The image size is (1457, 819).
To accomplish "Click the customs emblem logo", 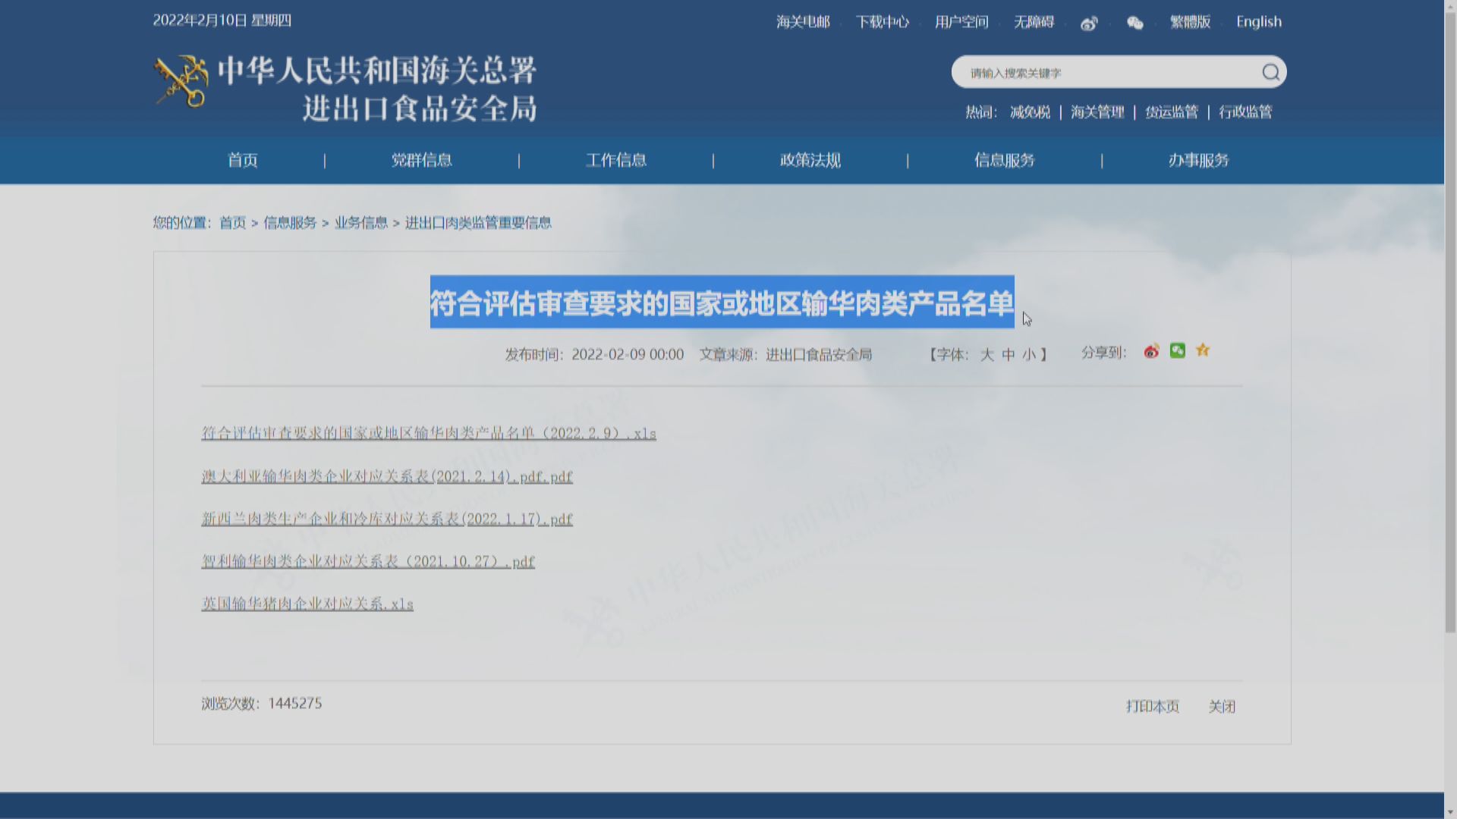I will click(181, 83).
